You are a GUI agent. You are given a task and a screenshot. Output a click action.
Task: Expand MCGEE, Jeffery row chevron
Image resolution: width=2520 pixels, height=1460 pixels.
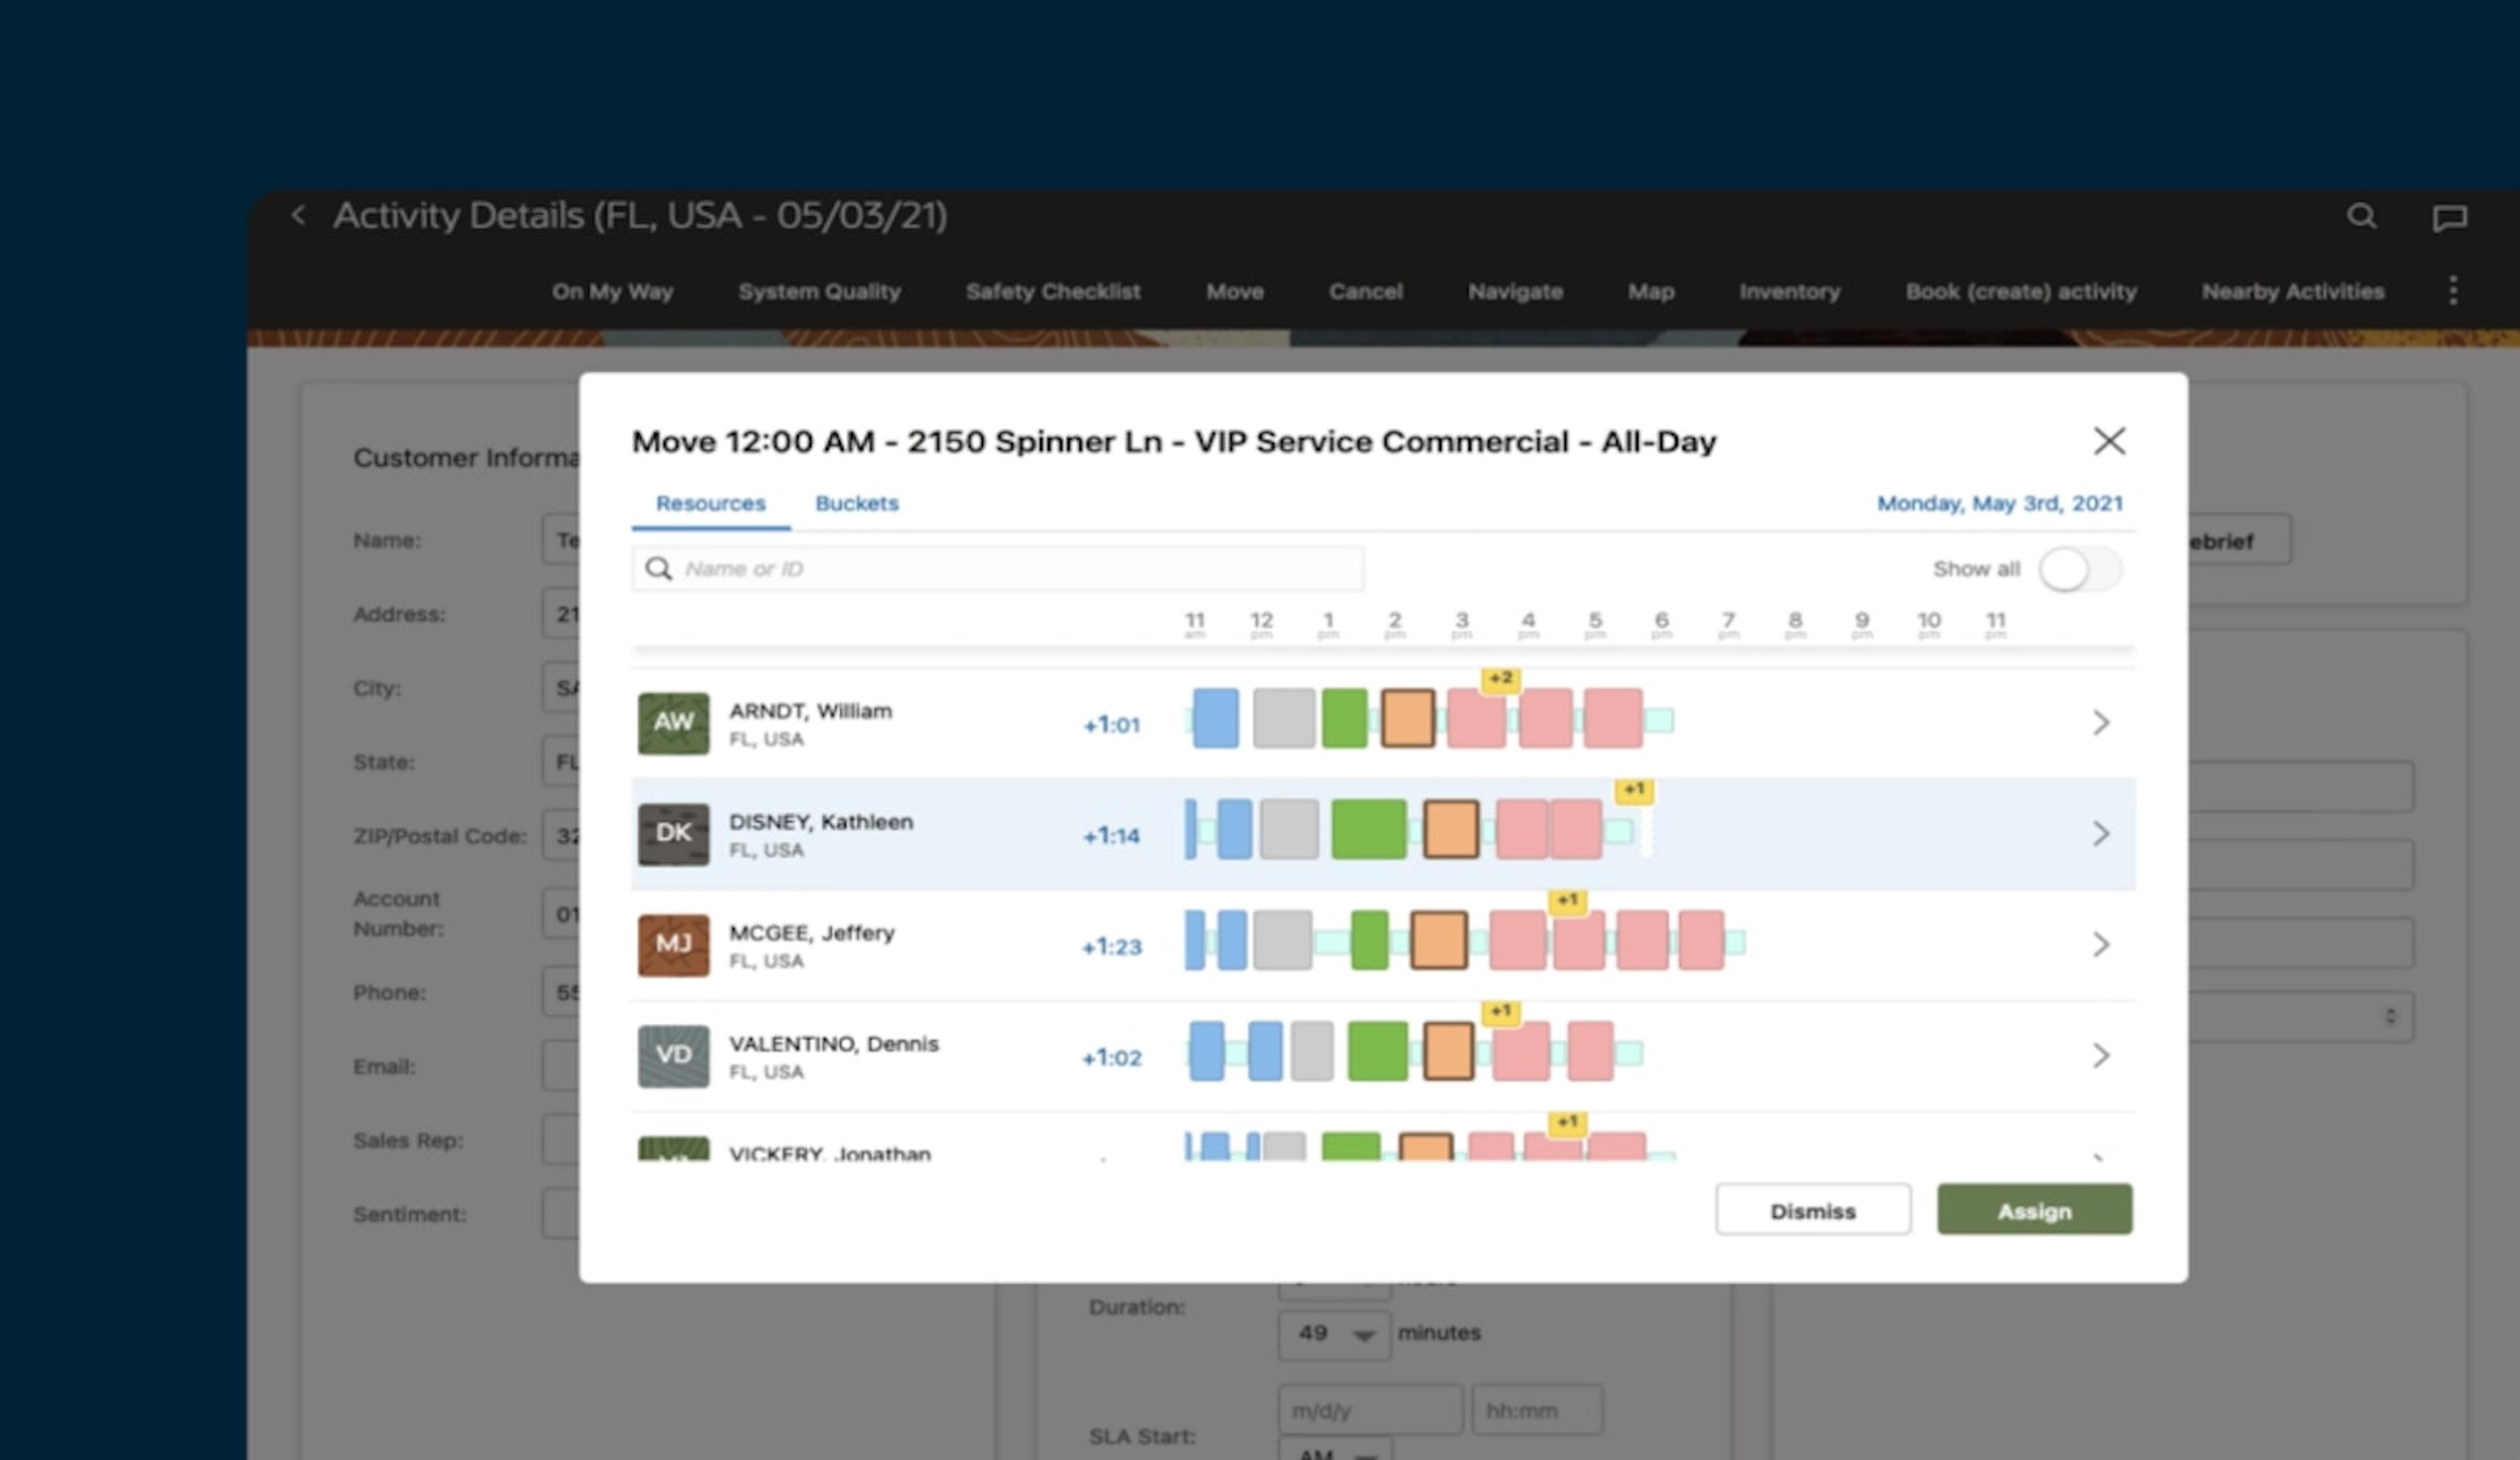pyautogui.click(x=2100, y=945)
